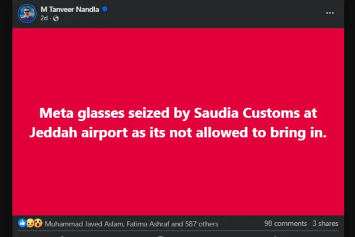
Task: Click the 2d post timestamp
Action: point(44,18)
